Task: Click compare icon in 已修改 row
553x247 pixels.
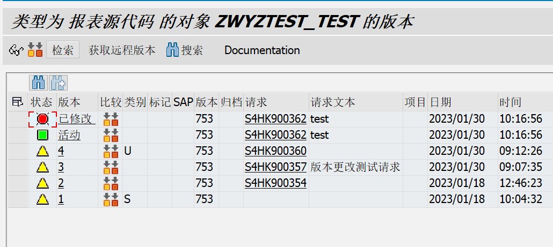Action: coord(111,119)
